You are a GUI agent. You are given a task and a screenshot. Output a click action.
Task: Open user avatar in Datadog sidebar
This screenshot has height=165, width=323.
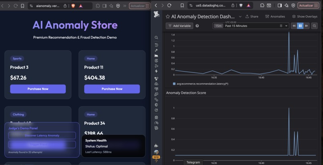coord(156,152)
